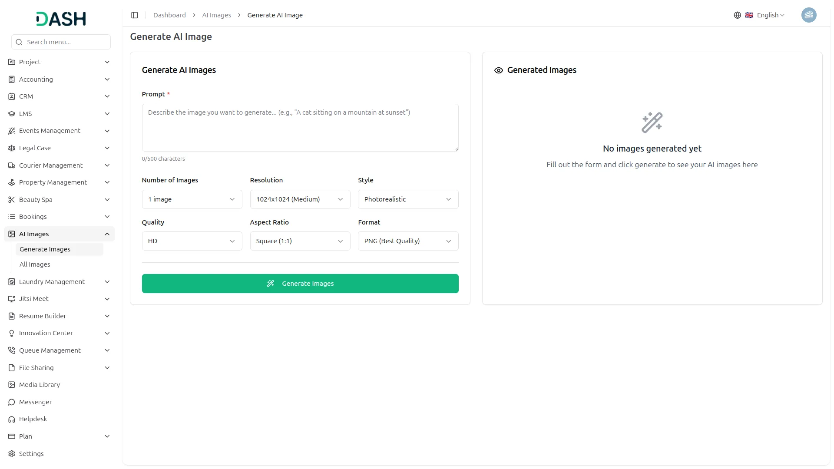Image resolution: width=834 pixels, height=469 pixels.
Task: Click the Project sidebar icon
Action: [x=12, y=62]
